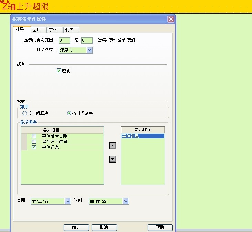Enable the 事件发生时间 checkbox
The height and width of the screenshot is (232, 252).
pos(34,142)
